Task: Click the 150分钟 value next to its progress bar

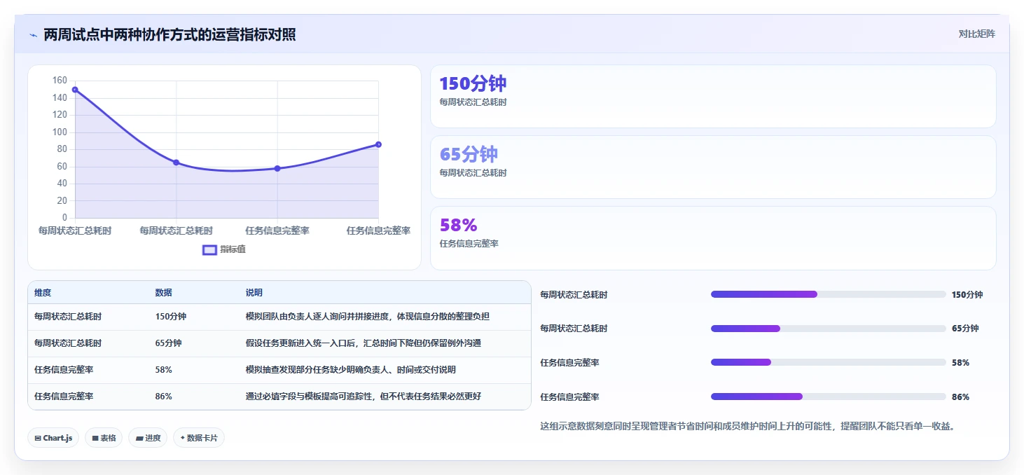Action: 967,294
